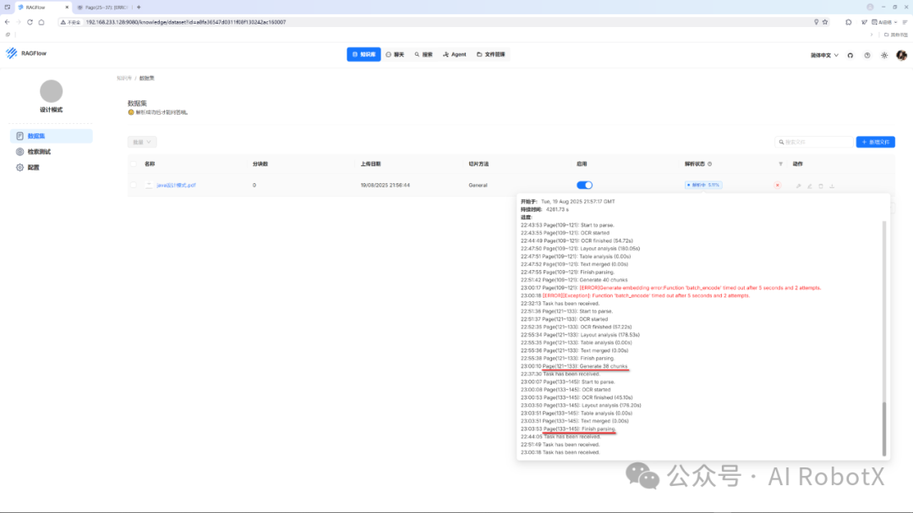The image size is (913, 513).
Task: Open the java设计模式.pdf file link
Action: point(176,186)
